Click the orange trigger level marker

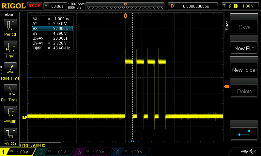(226, 86)
